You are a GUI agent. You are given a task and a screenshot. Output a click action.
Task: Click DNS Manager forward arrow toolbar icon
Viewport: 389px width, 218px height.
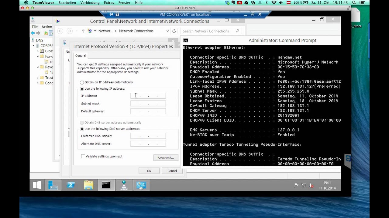point(38,33)
